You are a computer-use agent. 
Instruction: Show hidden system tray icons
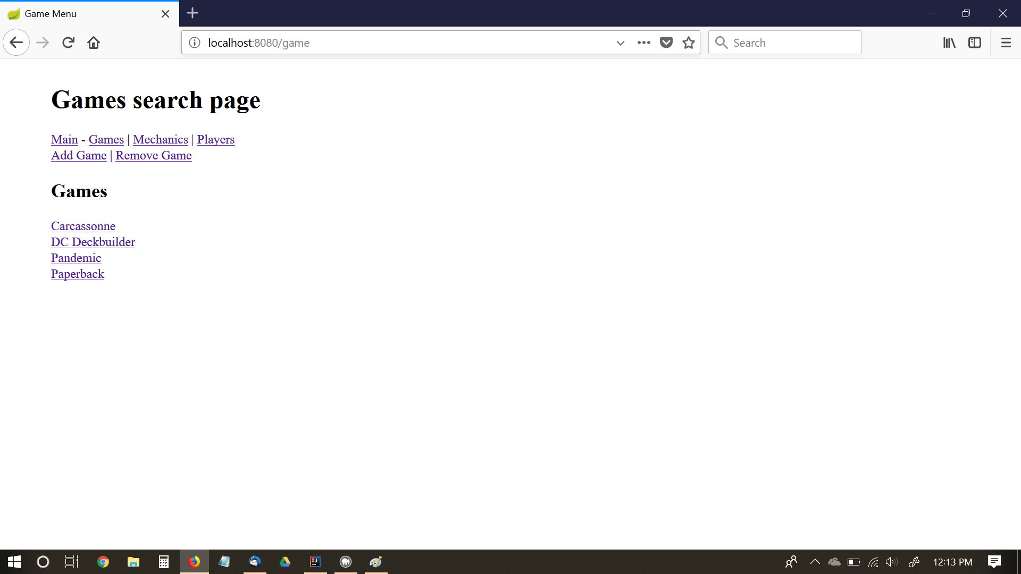pos(815,562)
